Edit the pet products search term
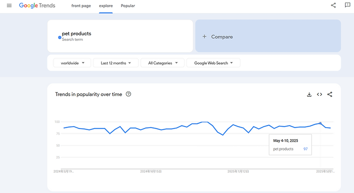The height and width of the screenshot is (193, 354). pos(120,36)
